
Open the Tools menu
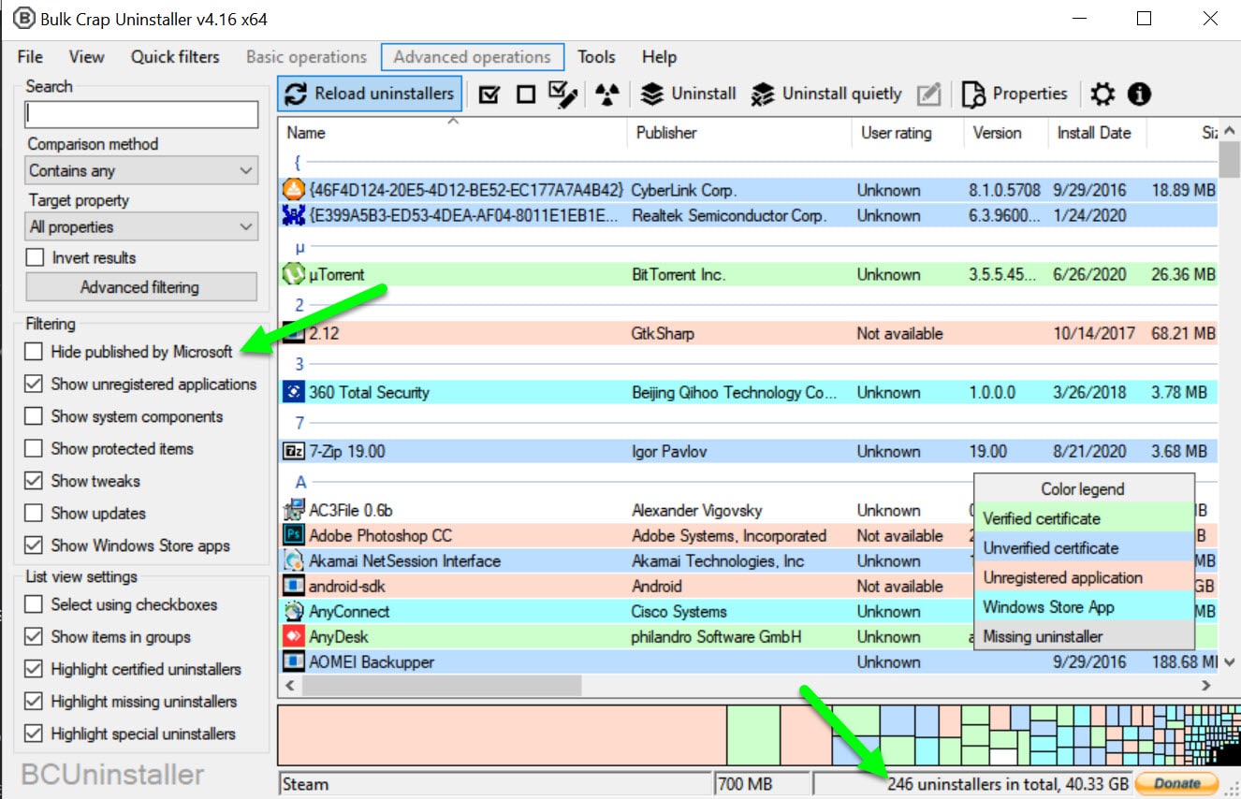point(596,57)
